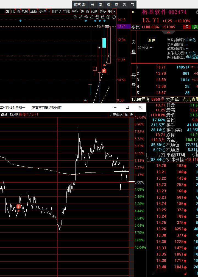Click the yellow R marker beside stock name
The height and width of the screenshot is (277, 198).
pyautogui.click(x=133, y=12)
